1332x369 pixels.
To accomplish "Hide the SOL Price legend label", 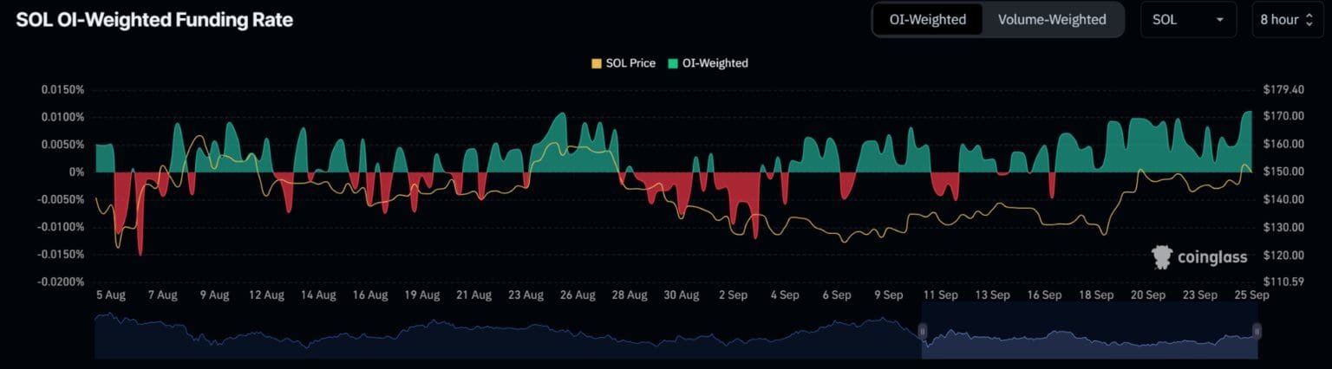I will [630, 63].
